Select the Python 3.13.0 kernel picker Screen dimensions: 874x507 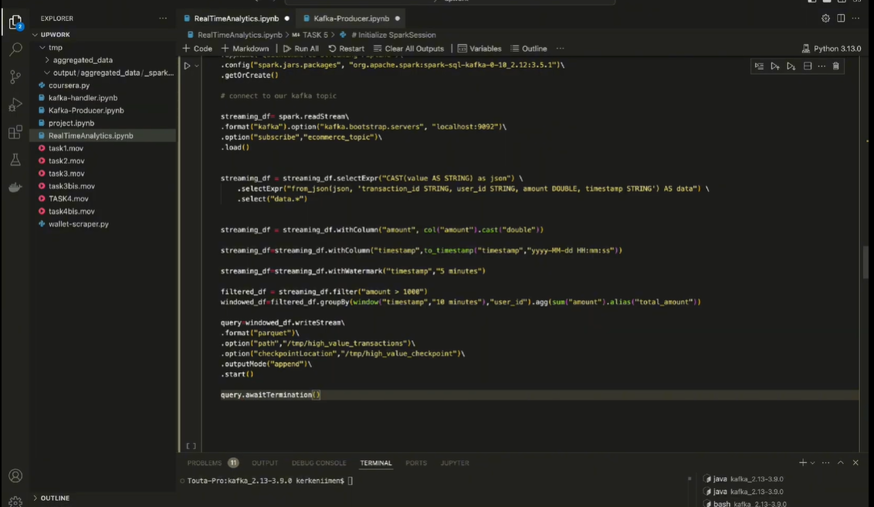coord(831,49)
